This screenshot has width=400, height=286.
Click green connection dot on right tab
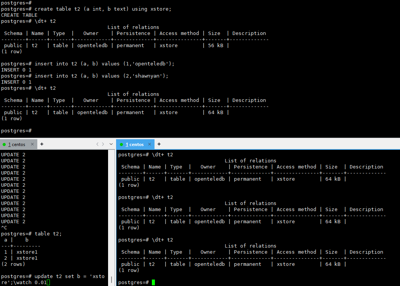(x=121, y=145)
